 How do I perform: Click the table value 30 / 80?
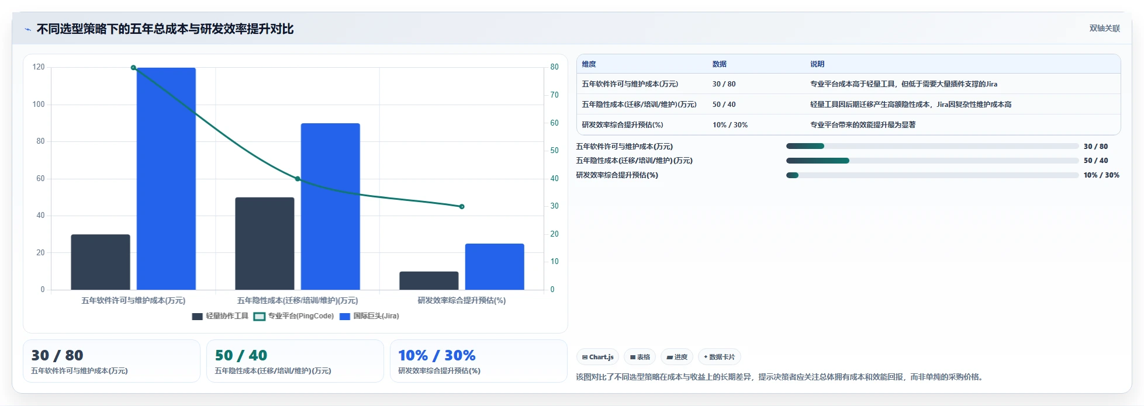click(x=724, y=84)
